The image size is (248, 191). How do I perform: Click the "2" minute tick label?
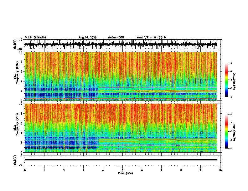click(x=64, y=170)
